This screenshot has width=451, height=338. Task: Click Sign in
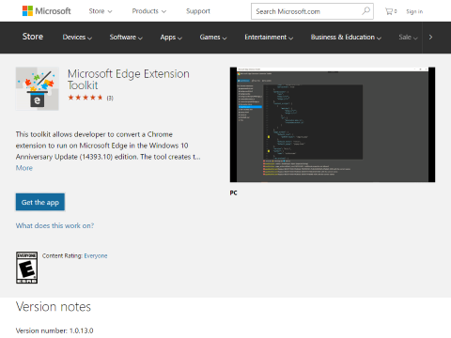[x=414, y=11]
